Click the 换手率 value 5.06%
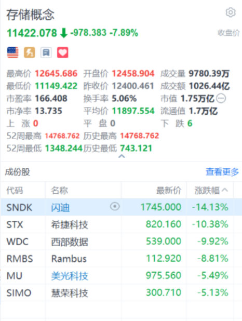This screenshot has width=242, height=321. (124, 99)
